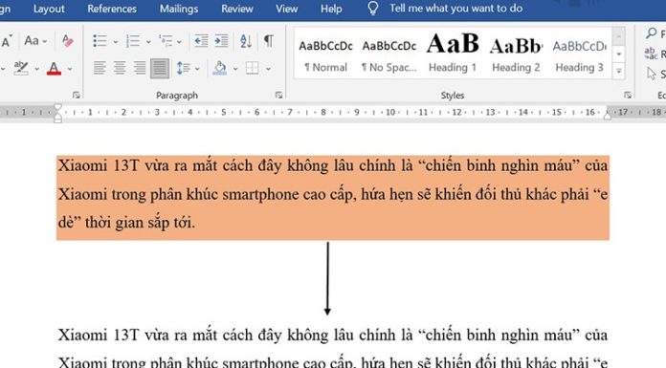Toggle Justify alignment button

[160, 68]
